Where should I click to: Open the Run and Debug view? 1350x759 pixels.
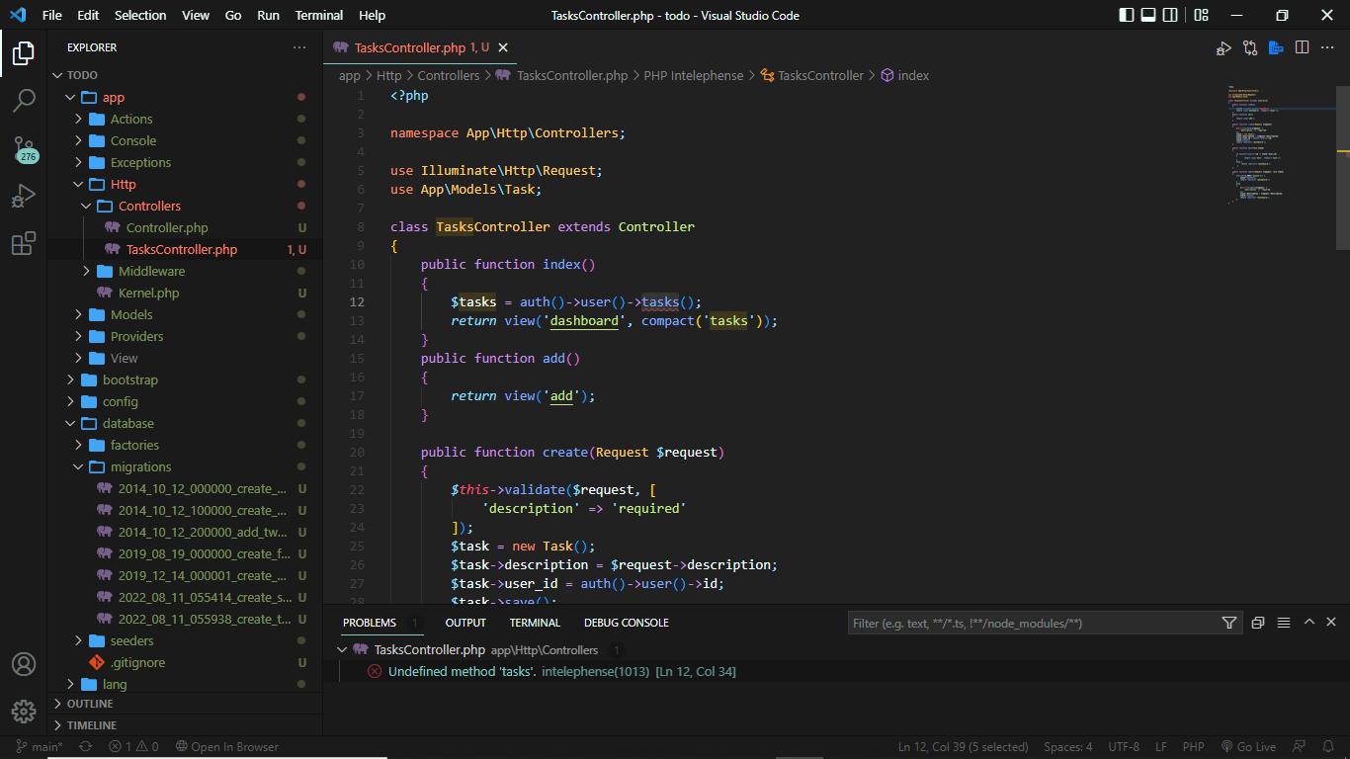[x=24, y=196]
